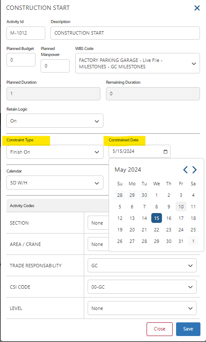Screen dimensions: 206x342
Task: Open the Level dropdown
Action: click(x=142, y=308)
